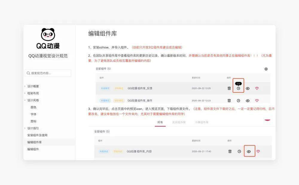Expand the 框架布局 section arrow

[x=25, y=93]
